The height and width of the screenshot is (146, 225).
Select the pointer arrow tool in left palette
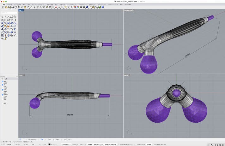[2, 17]
